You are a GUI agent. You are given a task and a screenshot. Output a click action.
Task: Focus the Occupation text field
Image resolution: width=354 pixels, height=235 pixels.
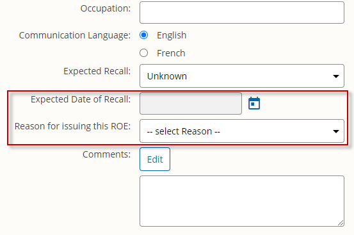point(242,12)
